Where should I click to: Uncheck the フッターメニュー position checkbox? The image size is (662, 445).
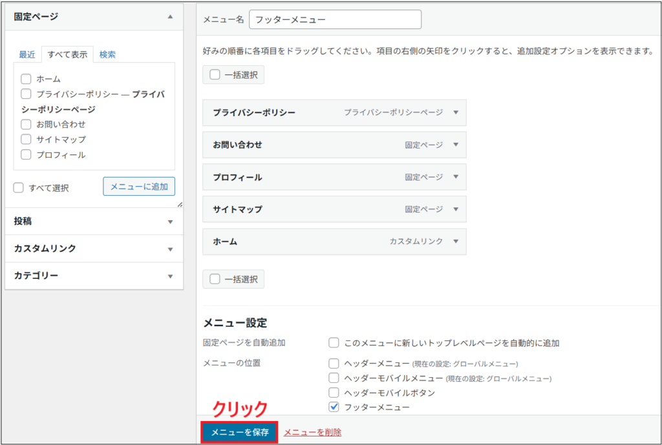pos(334,406)
